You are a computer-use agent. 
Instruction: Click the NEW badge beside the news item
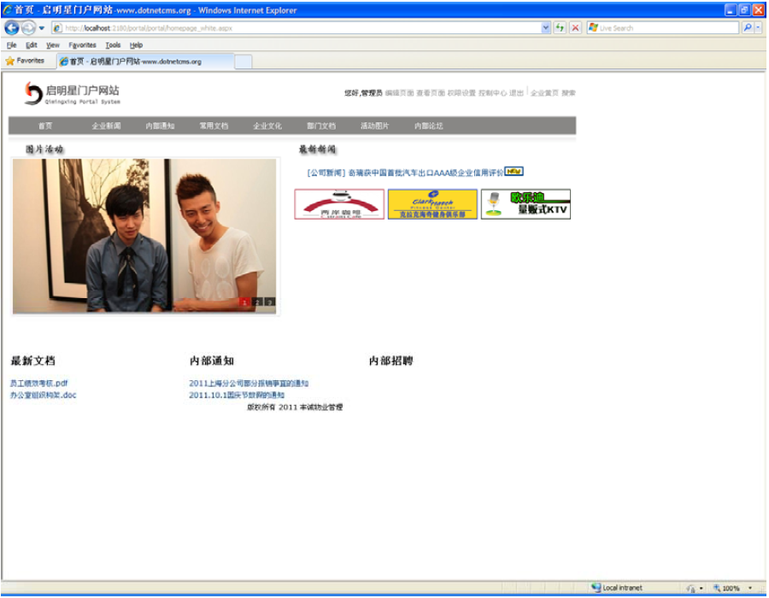point(514,171)
